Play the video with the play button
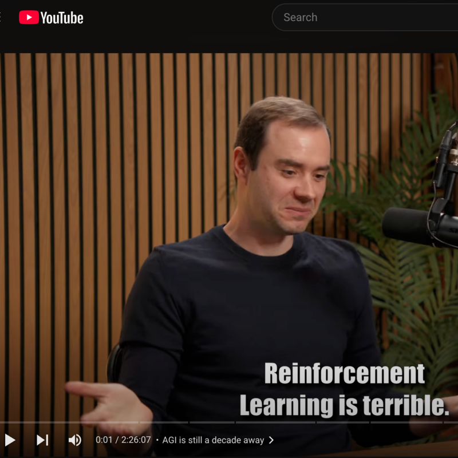Screen dimensions: 458x458 tap(10, 440)
